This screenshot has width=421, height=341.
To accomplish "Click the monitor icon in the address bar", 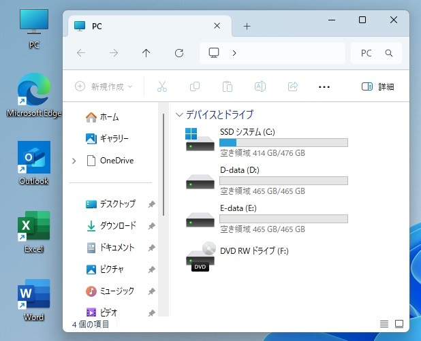I will click(x=214, y=53).
